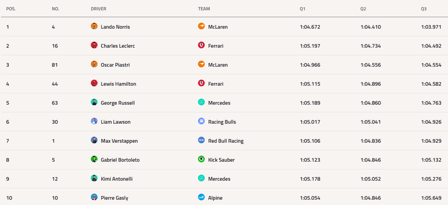Click the Red Bull Racing team logo

coord(201,140)
